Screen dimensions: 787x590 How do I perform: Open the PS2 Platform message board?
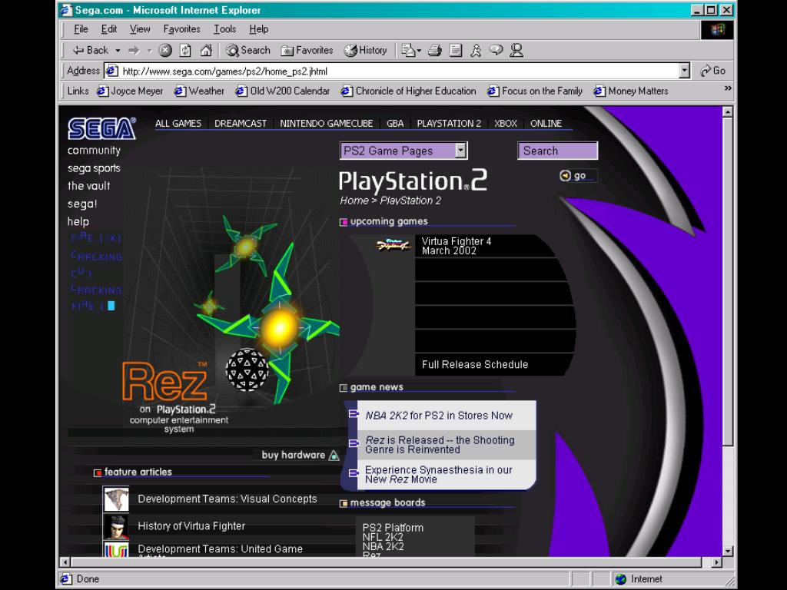[x=393, y=528]
